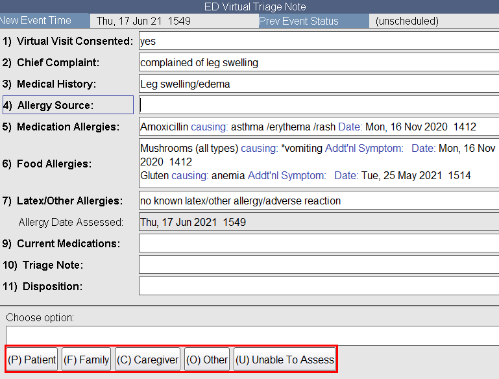499x379 pixels.
Task: Click the Allergy Source input field
Action: pyautogui.click(x=318, y=105)
